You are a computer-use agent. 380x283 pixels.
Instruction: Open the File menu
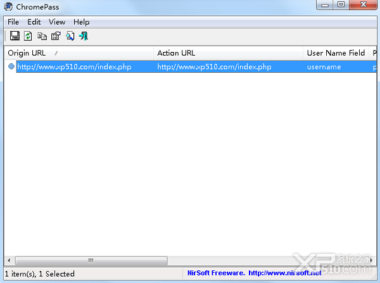[x=13, y=22]
